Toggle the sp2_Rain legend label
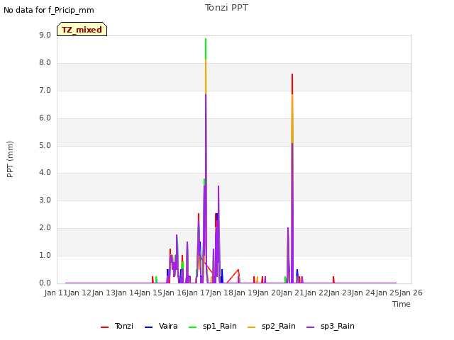The image size is (454, 340). (279, 326)
